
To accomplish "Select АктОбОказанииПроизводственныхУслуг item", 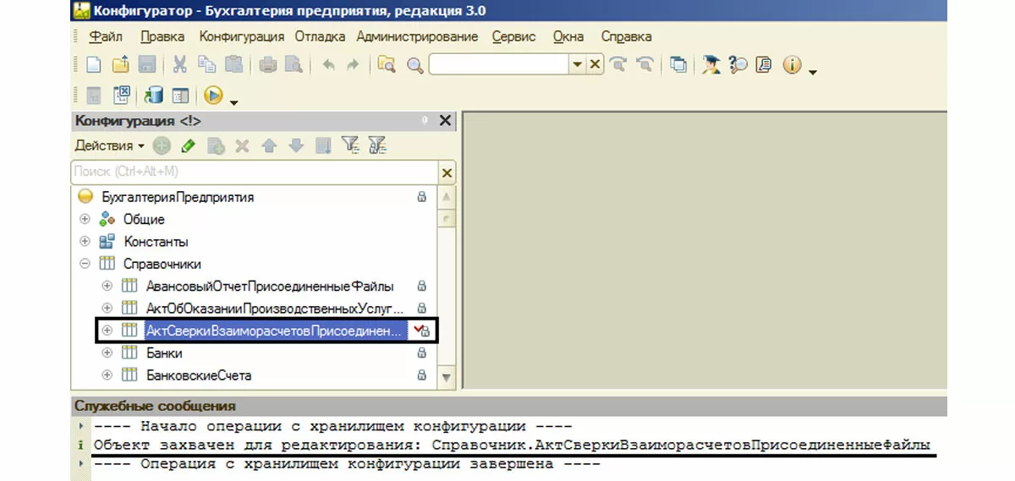I will 274,308.
